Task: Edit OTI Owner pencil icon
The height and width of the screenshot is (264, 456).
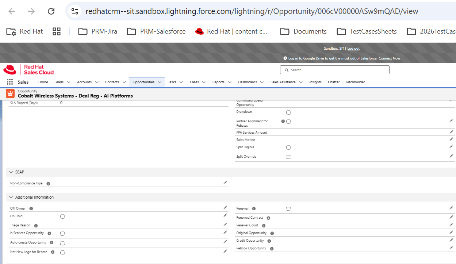Action: [225, 208]
